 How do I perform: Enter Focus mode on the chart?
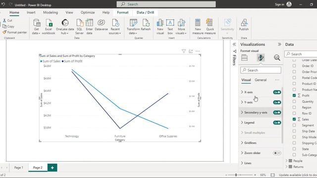191,51
